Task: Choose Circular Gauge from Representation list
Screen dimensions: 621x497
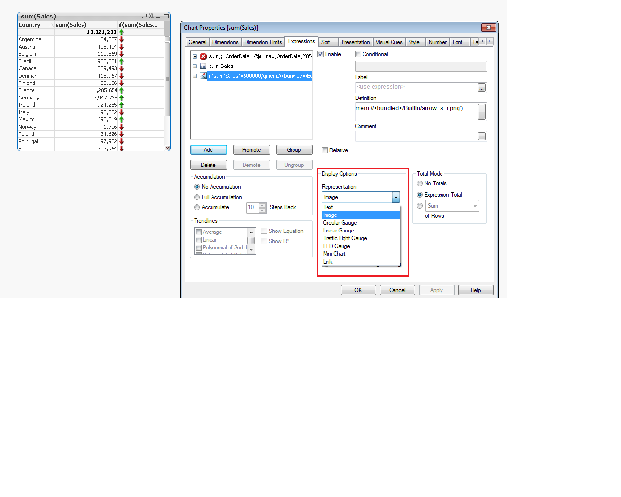Action: coord(361,223)
